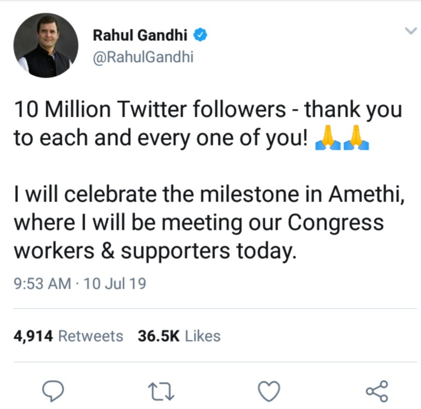Click the "workers & supporters today" line
Screen dimensions: 421x409
coord(154,250)
